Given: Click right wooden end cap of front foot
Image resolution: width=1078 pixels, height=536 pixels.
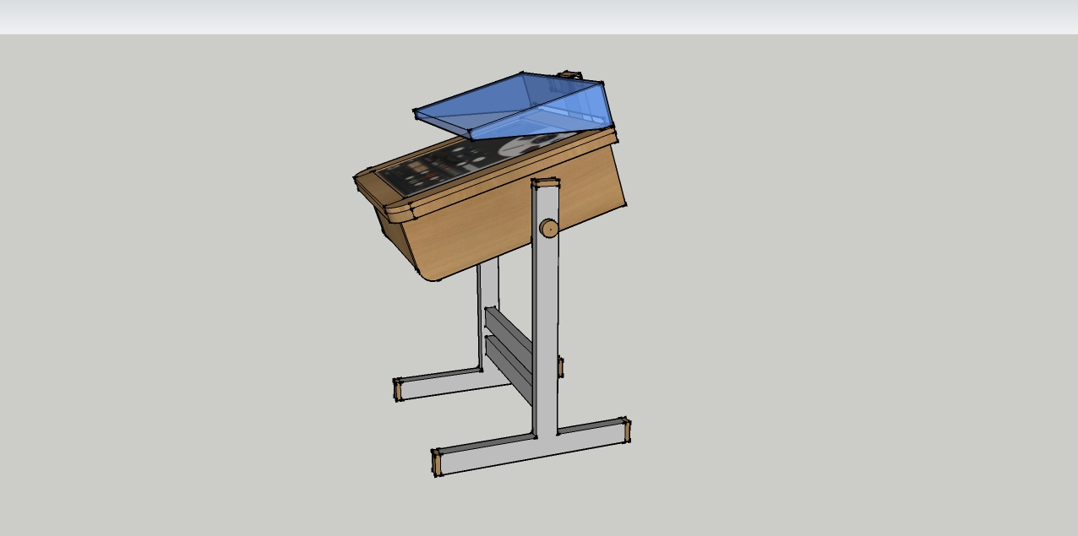Looking at the screenshot, I should pyautogui.click(x=626, y=429).
